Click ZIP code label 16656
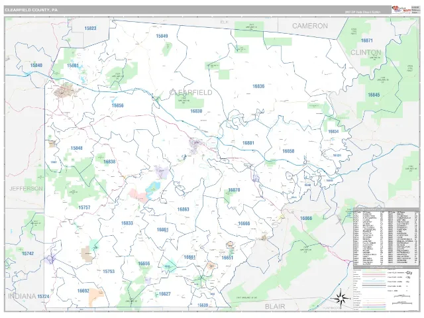Viewport: 424px width, 318px height. pos(144,264)
